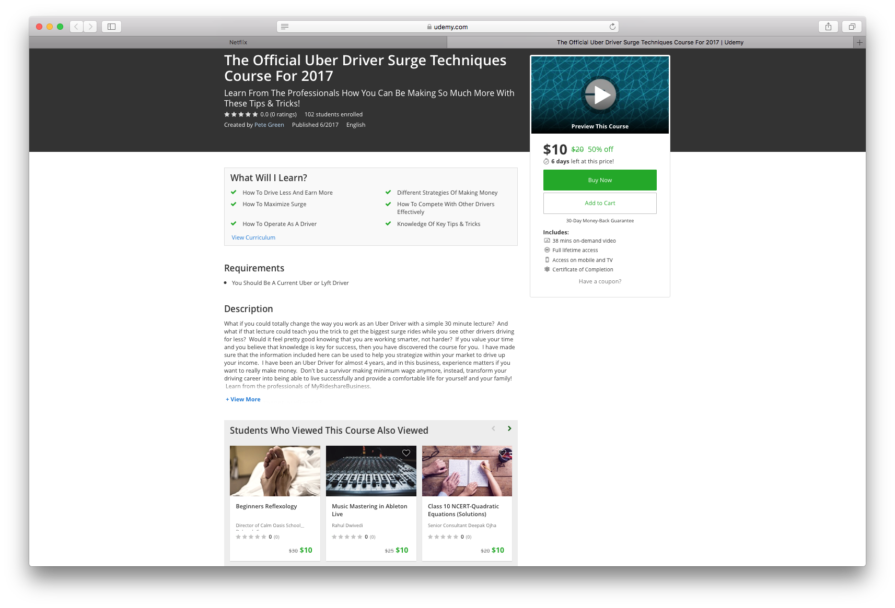This screenshot has width=895, height=608.
Task: Go forward with Safari's forward arrow
Action: click(x=90, y=27)
